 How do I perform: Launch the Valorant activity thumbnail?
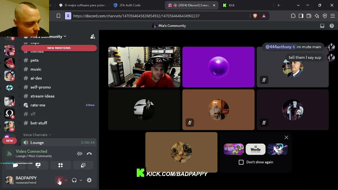[234, 149]
